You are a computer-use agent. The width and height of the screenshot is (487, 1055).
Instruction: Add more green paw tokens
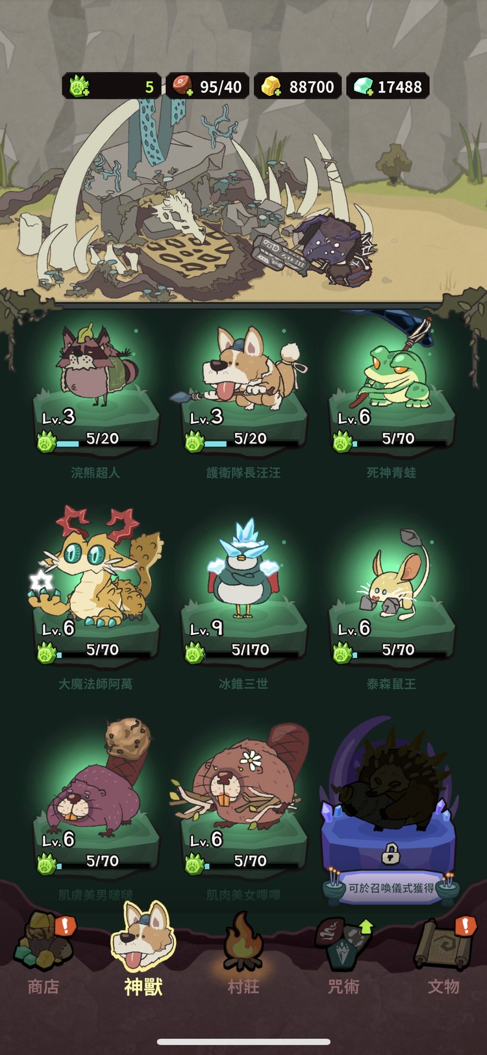[79, 86]
